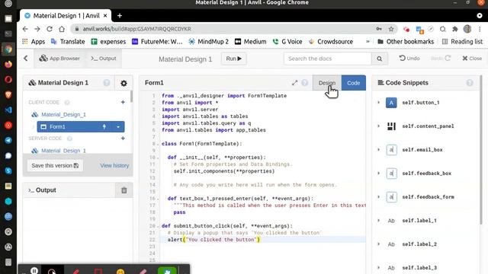Fold the __init__ method at line 10
Screen dimensions: 488x274
158,158
